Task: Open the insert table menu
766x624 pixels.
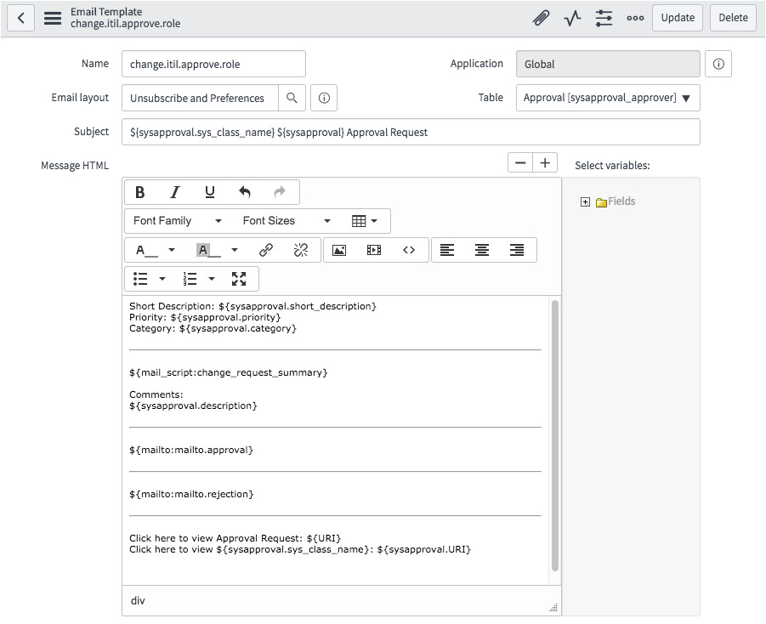Action: pyautogui.click(x=365, y=221)
